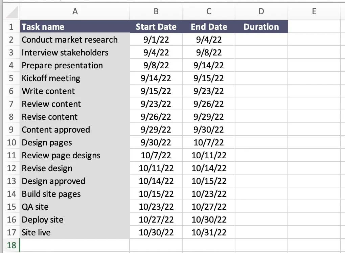Select column header C
The height and width of the screenshot is (253, 345).
click(x=209, y=11)
